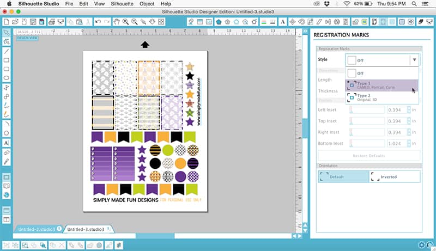Click the Left Inset slider
Screen dimensions: 436x251
(x=367, y=109)
